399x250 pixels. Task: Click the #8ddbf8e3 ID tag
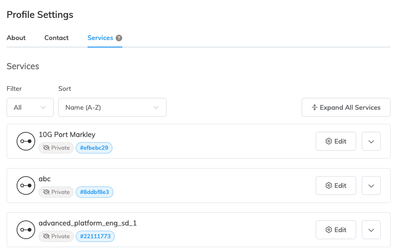pos(95,192)
